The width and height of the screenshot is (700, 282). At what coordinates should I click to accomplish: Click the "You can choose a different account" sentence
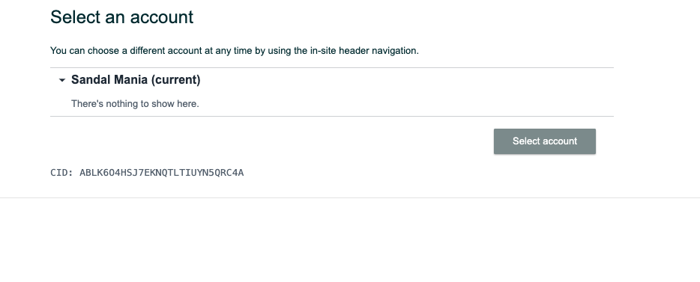(x=235, y=51)
